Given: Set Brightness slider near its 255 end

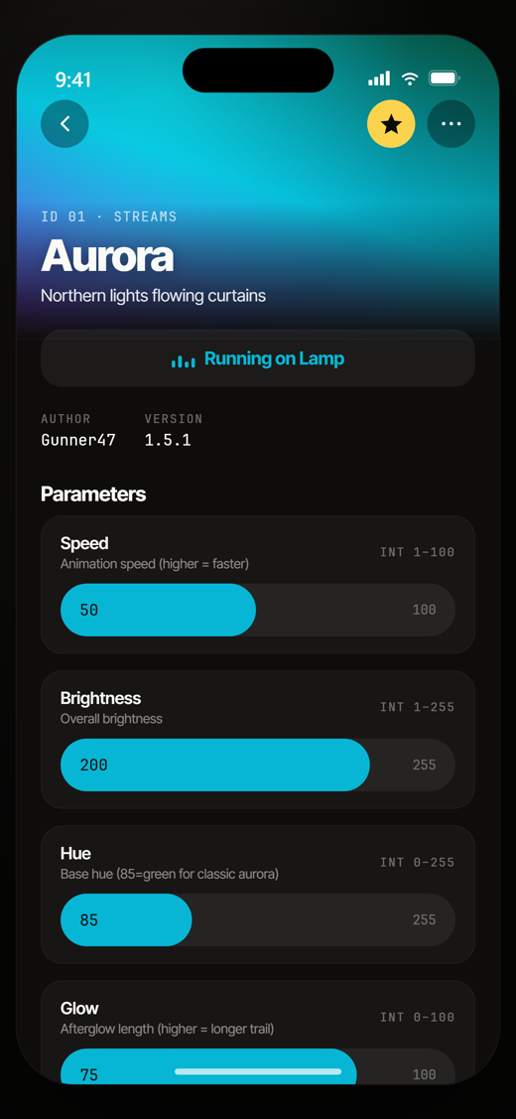Looking at the screenshot, I should [424, 765].
